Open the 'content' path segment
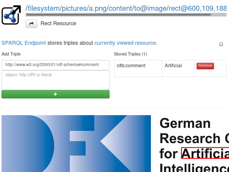Image resolution: width=229 pixels, height=172 pixels. tap(120, 8)
